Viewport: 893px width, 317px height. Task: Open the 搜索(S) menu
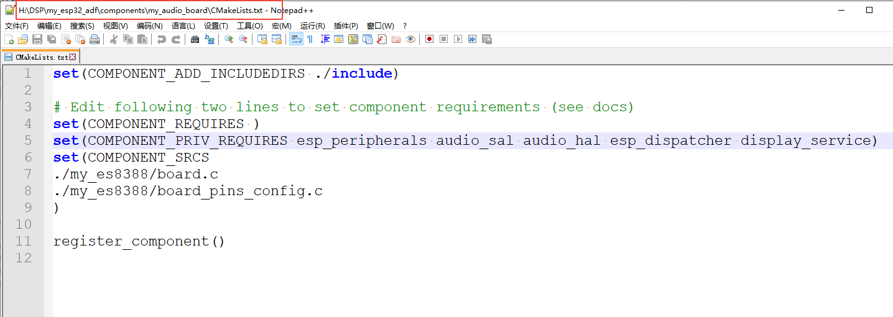coord(83,26)
